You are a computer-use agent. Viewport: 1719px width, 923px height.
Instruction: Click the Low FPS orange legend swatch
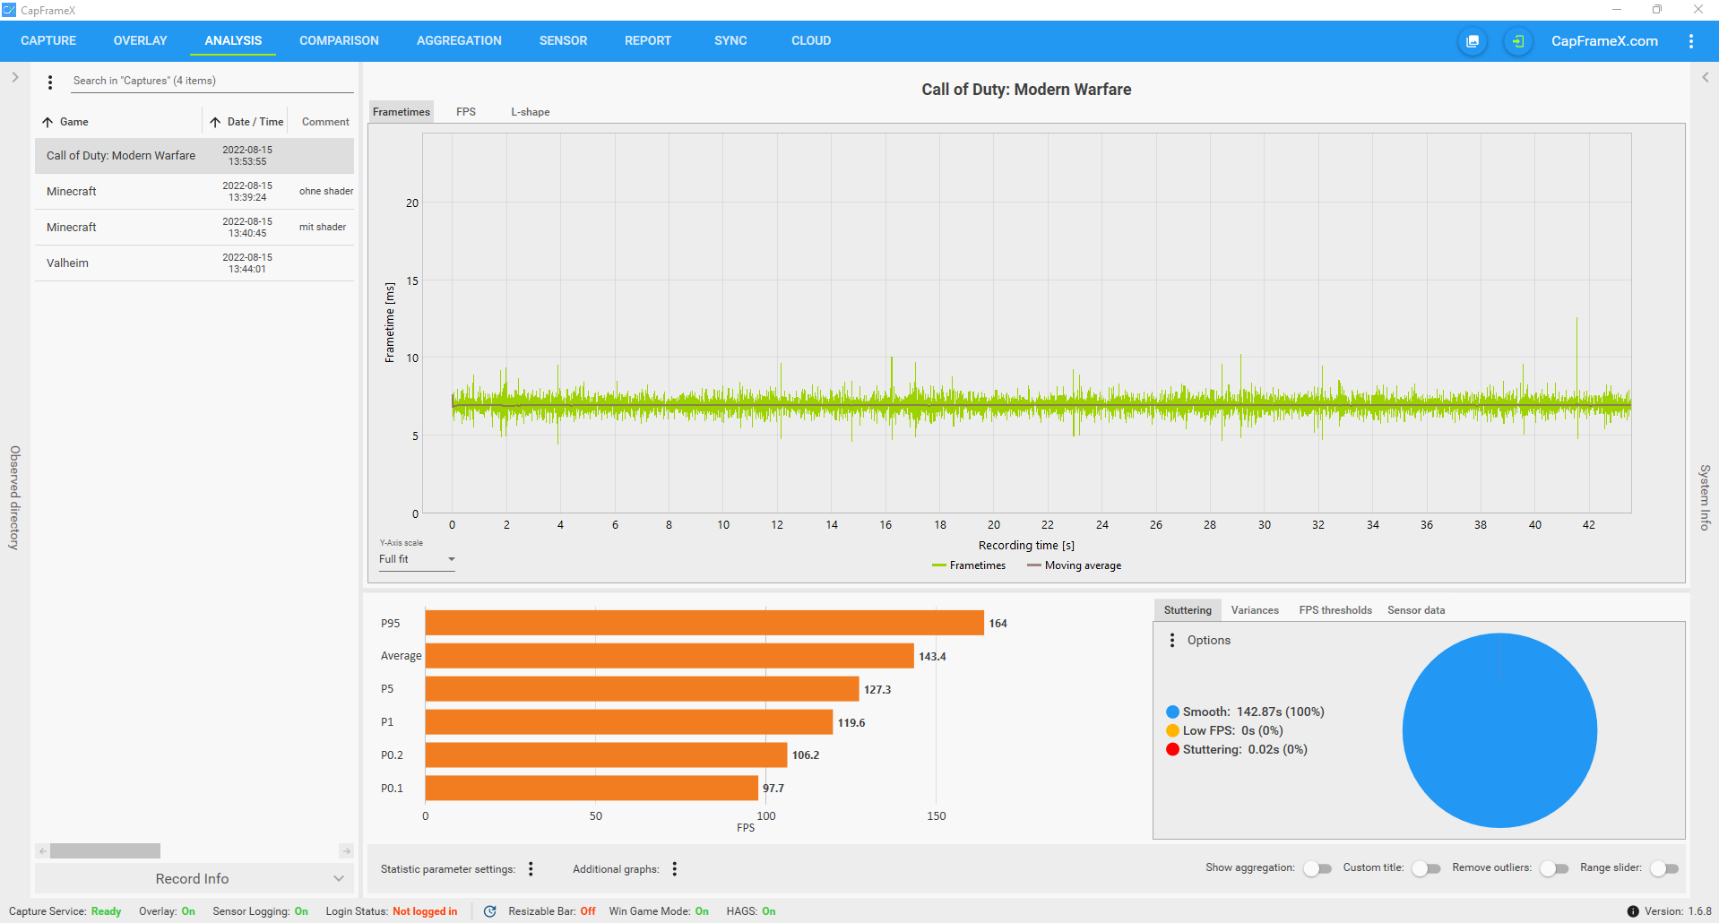click(x=1172, y=730)
